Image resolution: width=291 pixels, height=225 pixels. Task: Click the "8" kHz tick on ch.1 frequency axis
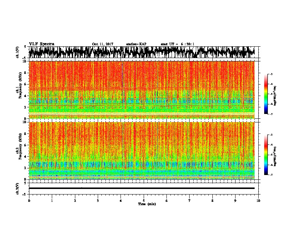tap(26, 73)
